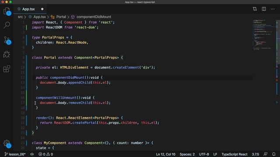Click line number 12 in the gutter
Viewport: 280px width, 157px height.
tap(23, 78)
